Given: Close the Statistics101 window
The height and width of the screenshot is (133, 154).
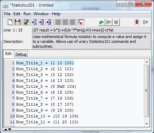Looking at the screenshot, I should pyautogui.click(x=143, y=4).
